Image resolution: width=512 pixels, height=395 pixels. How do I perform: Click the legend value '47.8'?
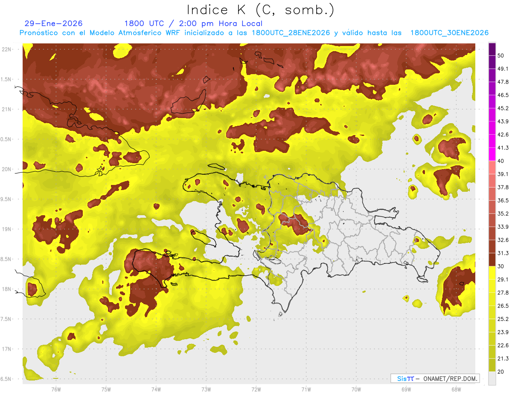[503, 82]
